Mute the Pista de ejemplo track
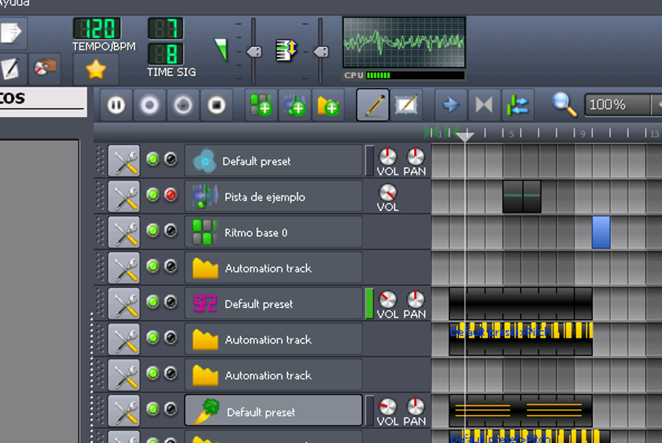The height and width of the screenshot is (443, 662). (153, 195)
